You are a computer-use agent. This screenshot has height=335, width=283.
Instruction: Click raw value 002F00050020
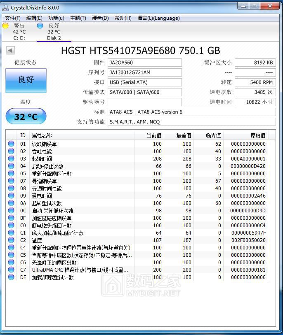tap(248, 240)
